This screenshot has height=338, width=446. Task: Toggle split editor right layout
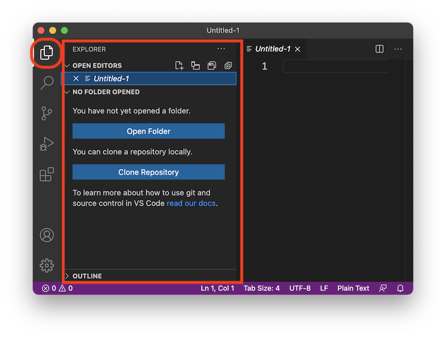pyautogui.click(x=379, y=49)
